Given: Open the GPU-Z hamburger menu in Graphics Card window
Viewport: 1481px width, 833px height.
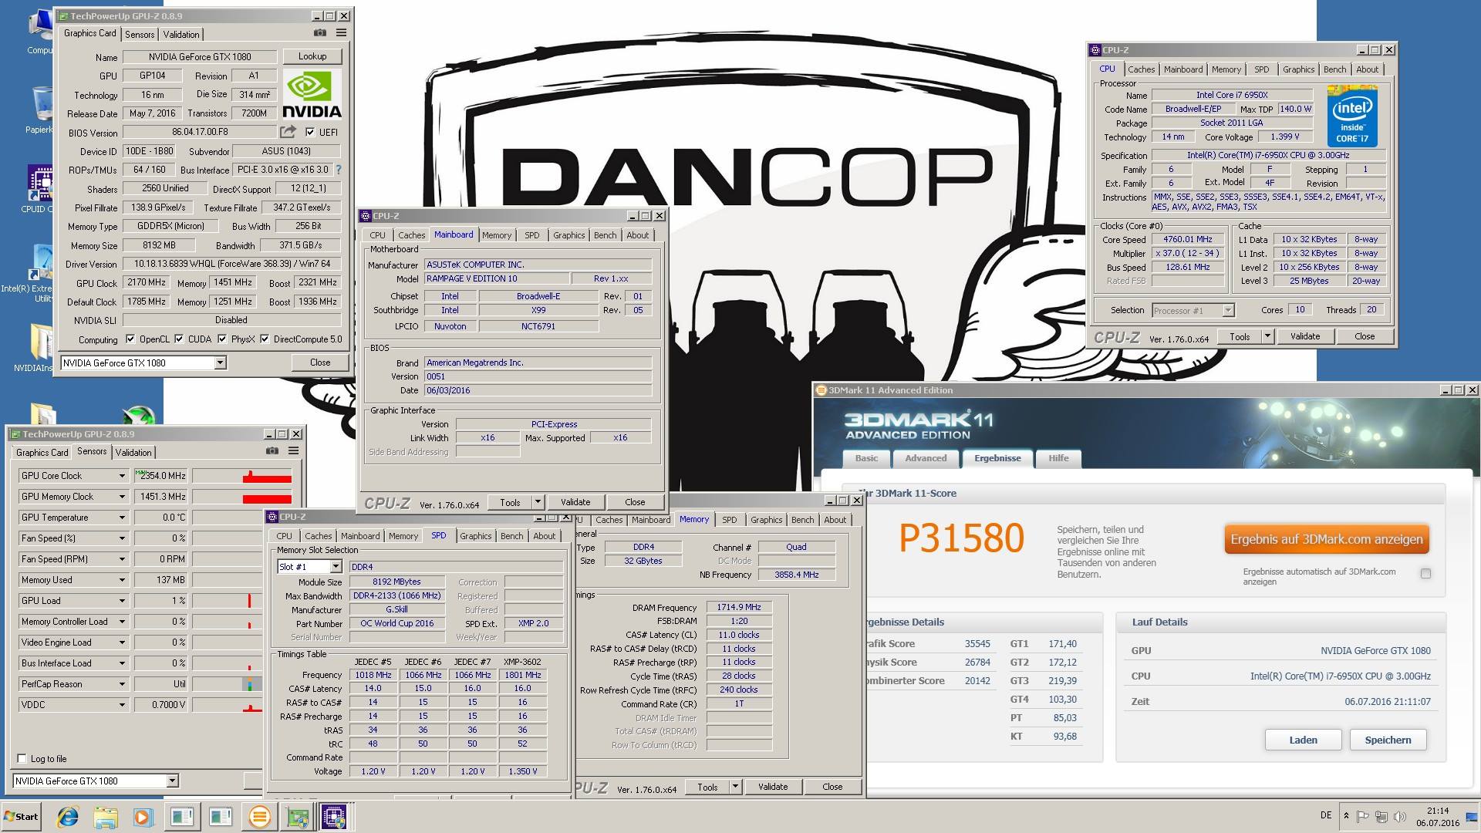Looking at the screenshot, I should pos(341,33).
